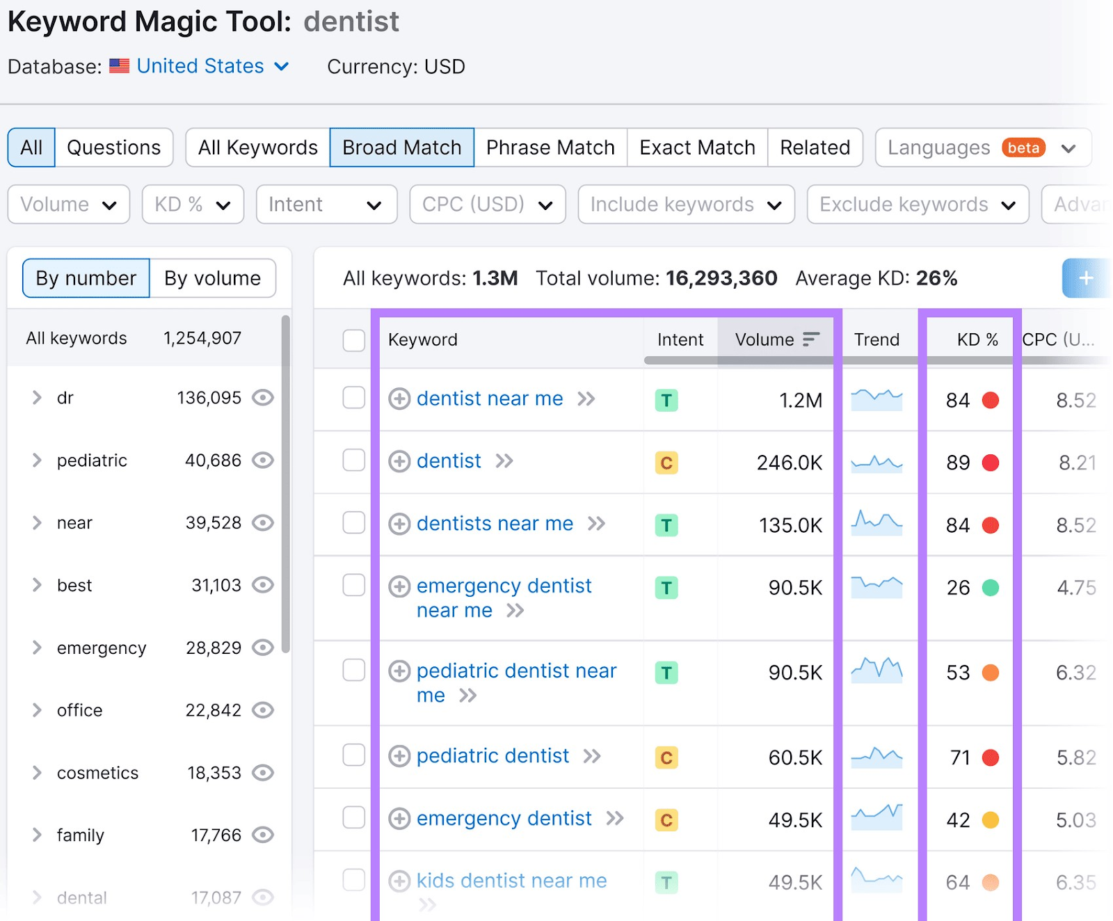The width and height of the screenshot is (1113, 921).
Task: Click the blue plus button above KD column
Action: [x=1085, y=278]
